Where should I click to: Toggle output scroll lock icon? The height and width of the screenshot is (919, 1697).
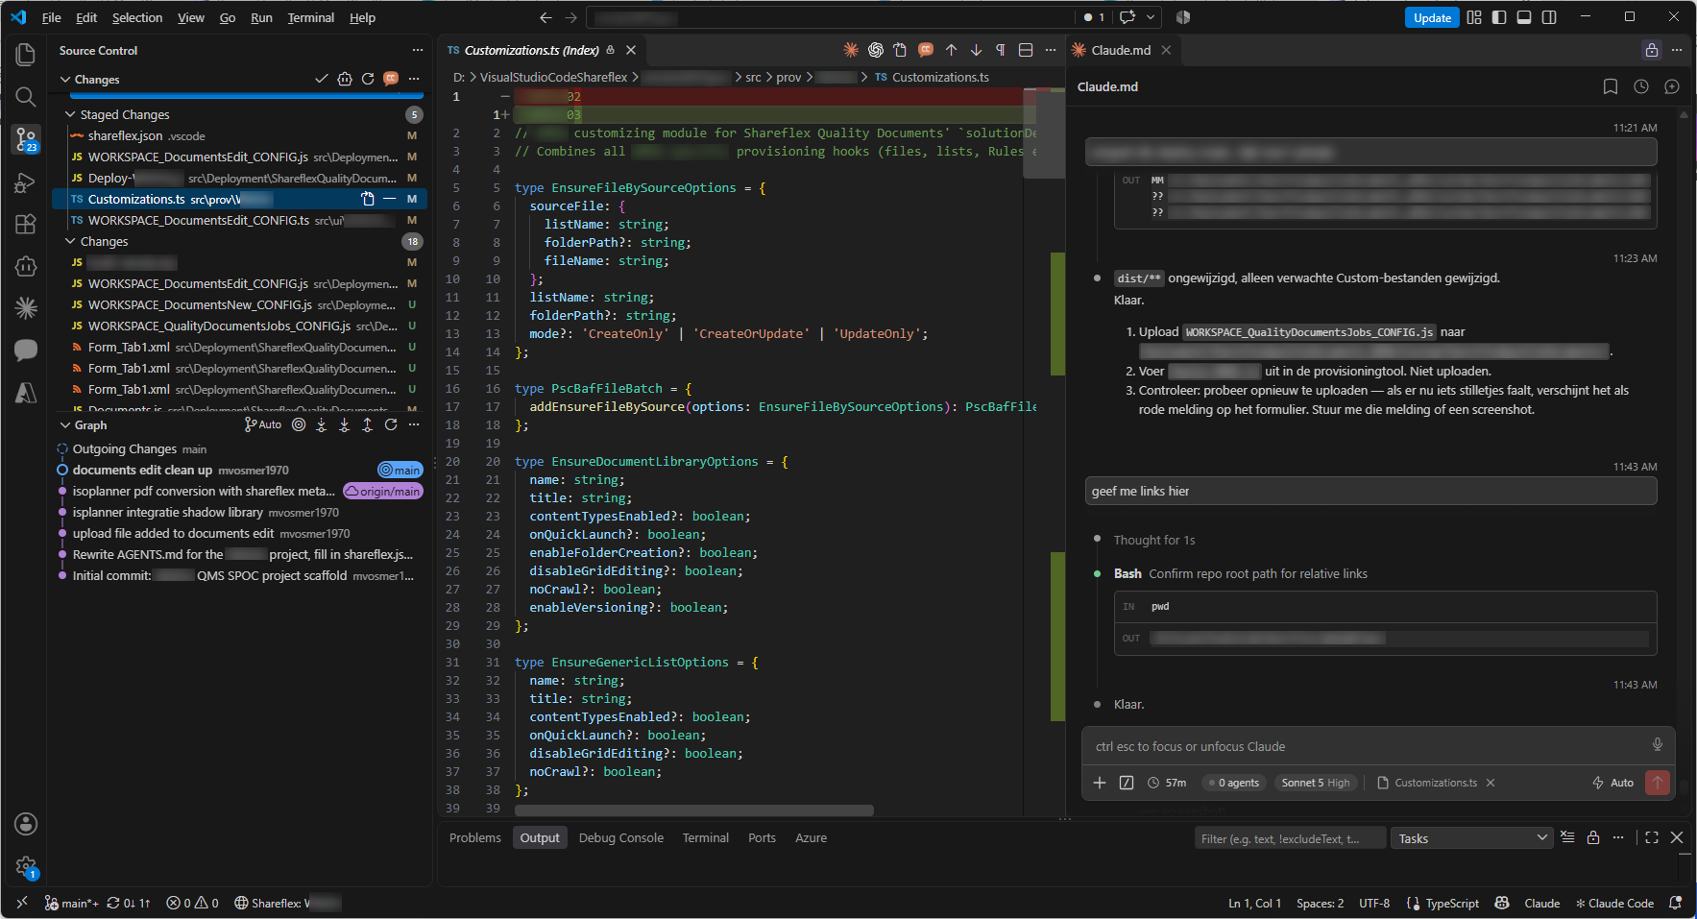[x=1593, y=837]
